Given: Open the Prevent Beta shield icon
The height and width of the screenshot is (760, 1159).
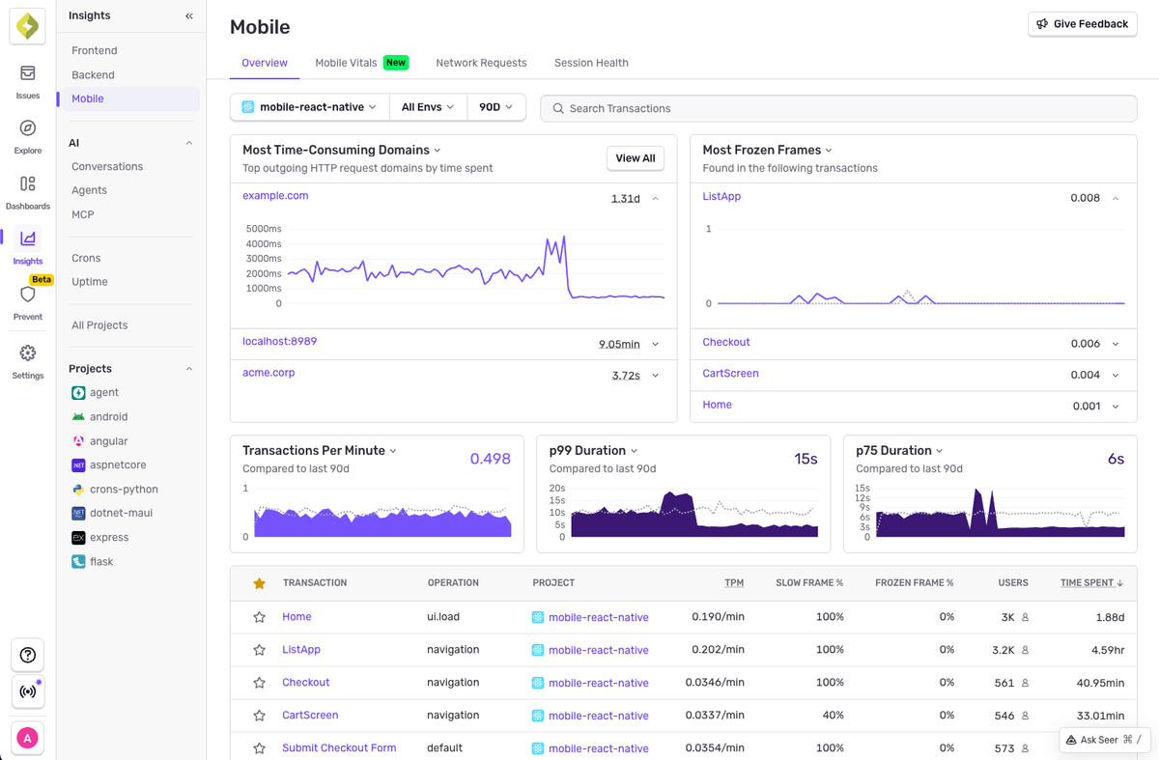Looking at the screenshot, I should pos(27,299).
